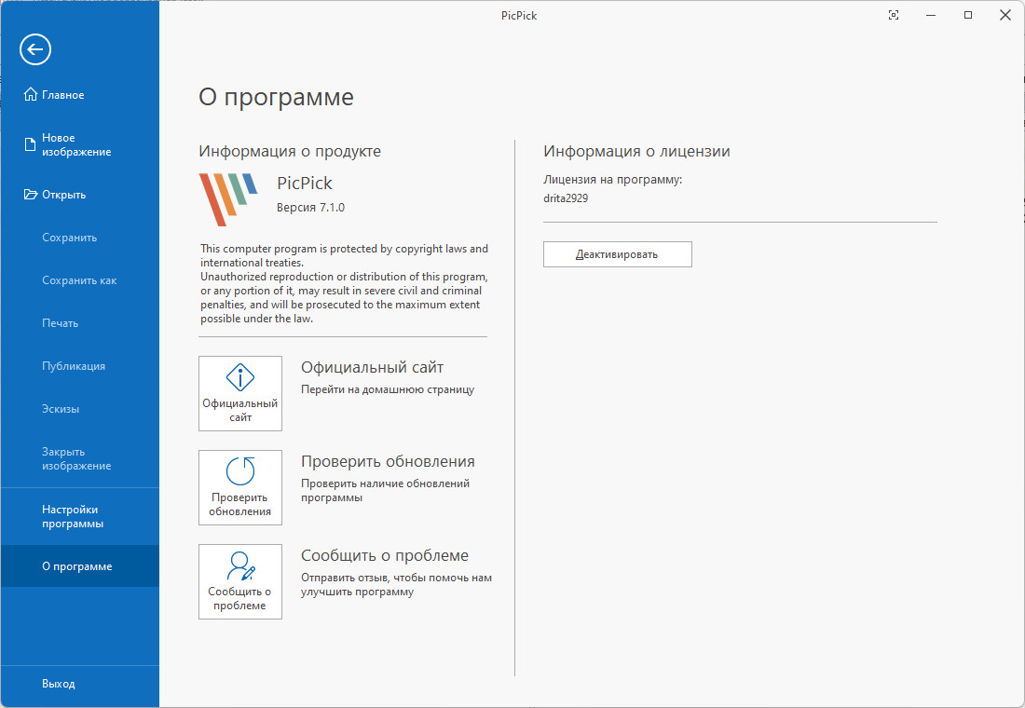1025x708 pixels.
Task: Click the Проверить обновления tile button
Action: pos(239,488)
